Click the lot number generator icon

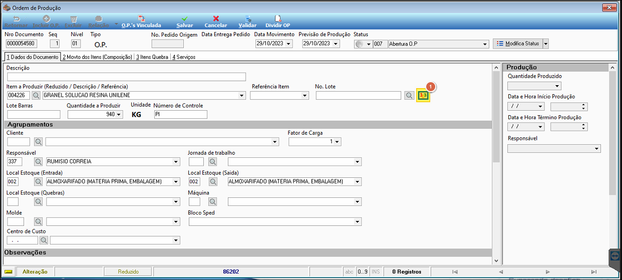click(x=424, y=96)
